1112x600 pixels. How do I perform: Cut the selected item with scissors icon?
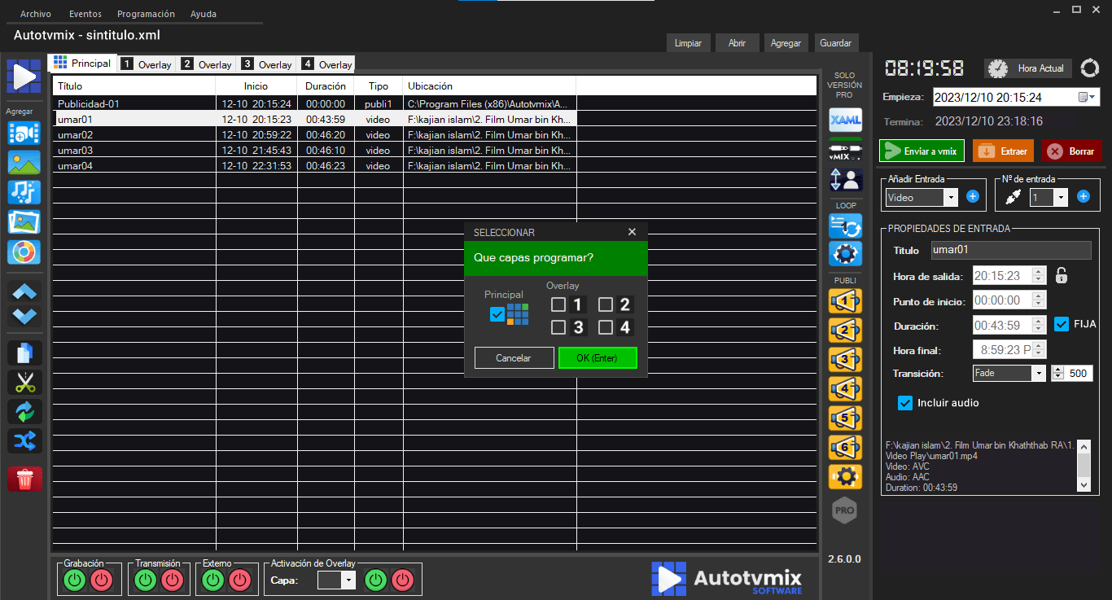pos(25,382)
